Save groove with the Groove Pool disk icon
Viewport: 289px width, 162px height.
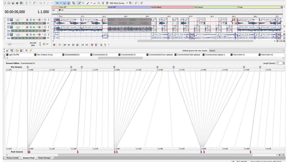click(21, 50)
